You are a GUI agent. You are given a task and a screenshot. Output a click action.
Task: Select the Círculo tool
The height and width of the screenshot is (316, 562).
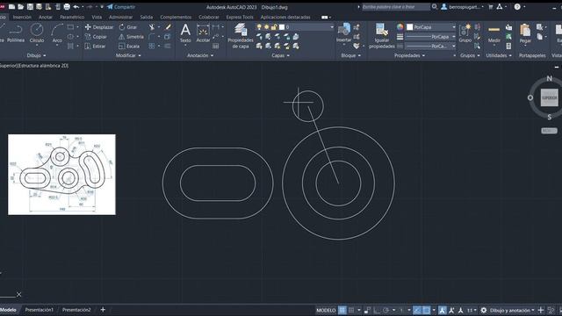[37, 33]
